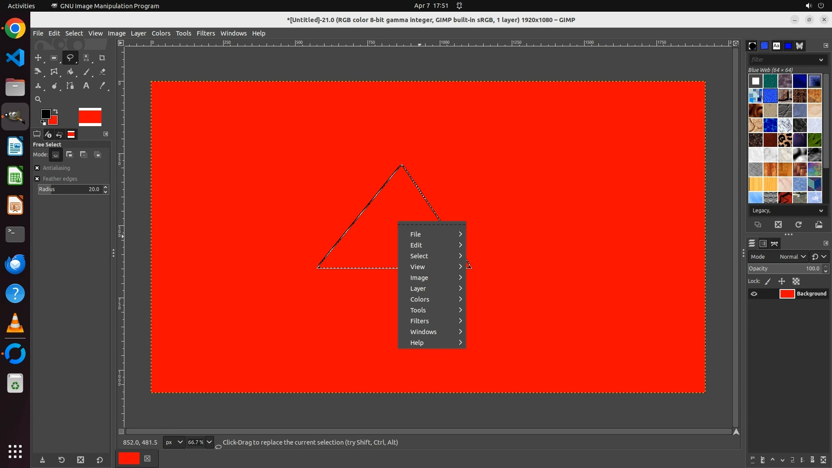Select the Move tool

38,58
